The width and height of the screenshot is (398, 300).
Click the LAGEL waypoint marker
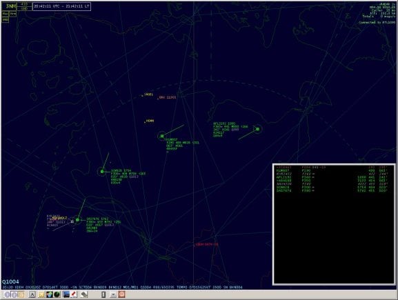pos(147,94)
